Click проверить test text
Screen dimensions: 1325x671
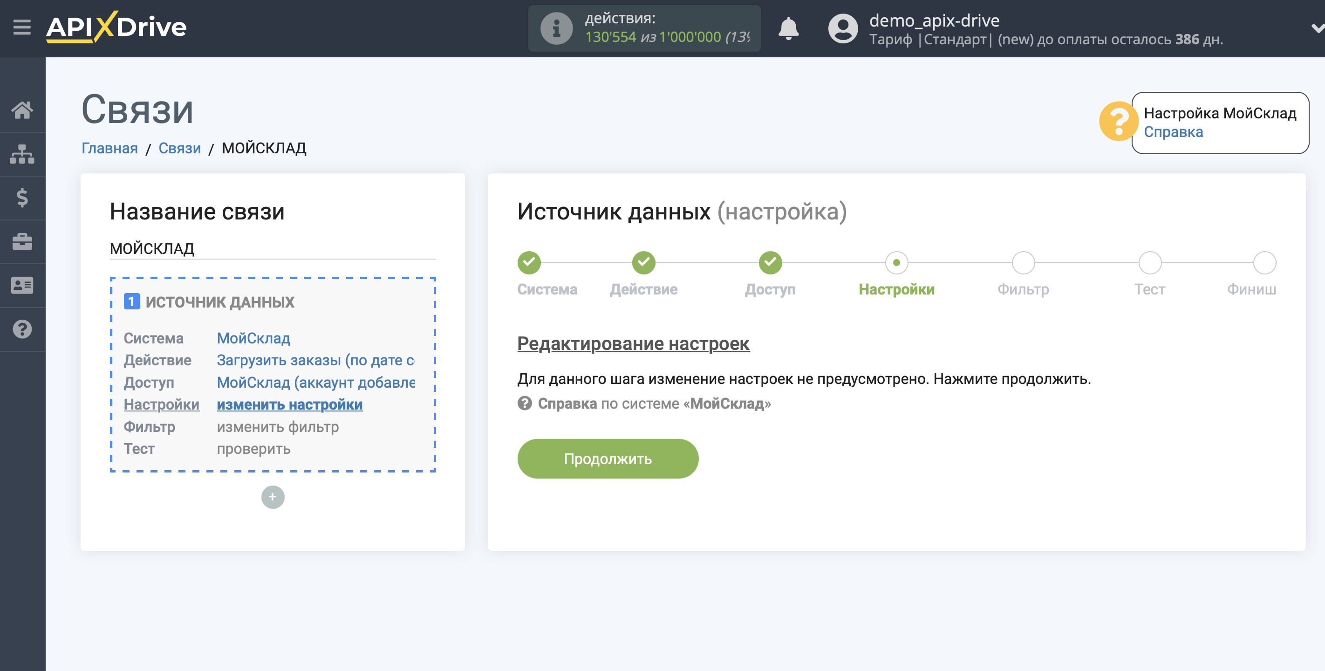(253, 449)
